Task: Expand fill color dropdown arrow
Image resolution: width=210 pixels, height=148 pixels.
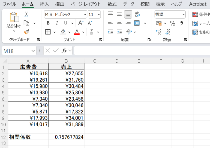Action: [x=69, y=32]
